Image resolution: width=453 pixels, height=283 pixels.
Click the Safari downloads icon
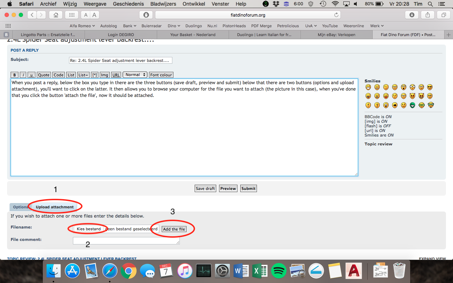click(412, 15)
